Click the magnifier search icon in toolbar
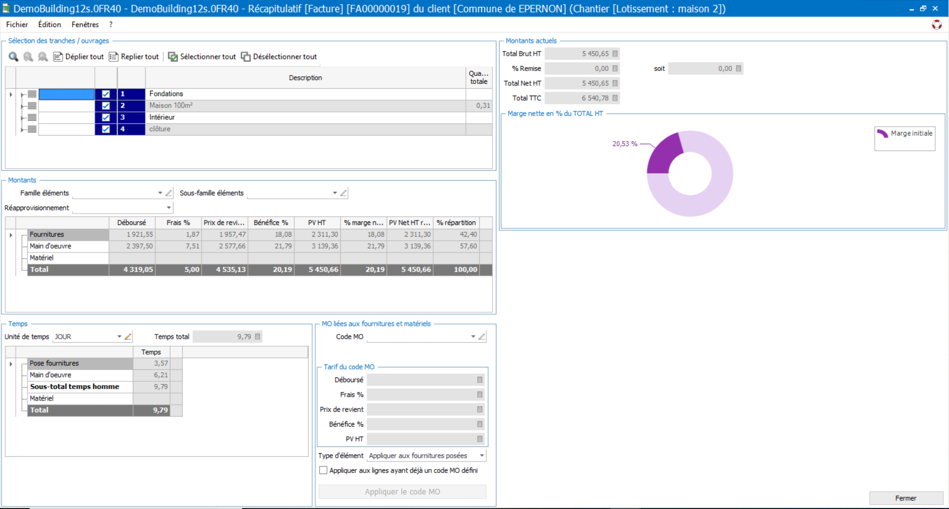 click(13, 57)
